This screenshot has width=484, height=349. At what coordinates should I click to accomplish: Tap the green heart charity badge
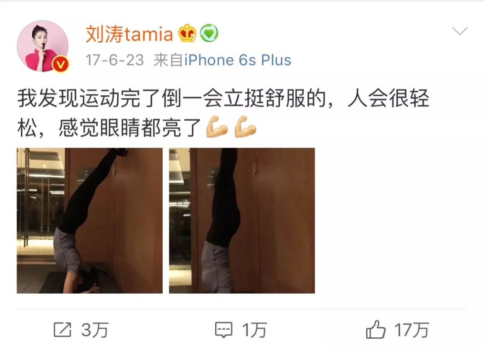pyautogui.click(x=209, y=33)
